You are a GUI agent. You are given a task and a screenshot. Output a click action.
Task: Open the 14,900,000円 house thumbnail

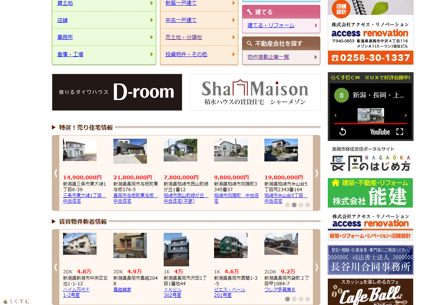[80, 150]
